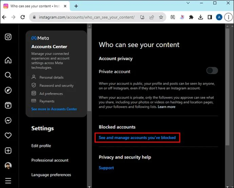
Task: Open Language preferences setting
Action: [x=51, y=175]
